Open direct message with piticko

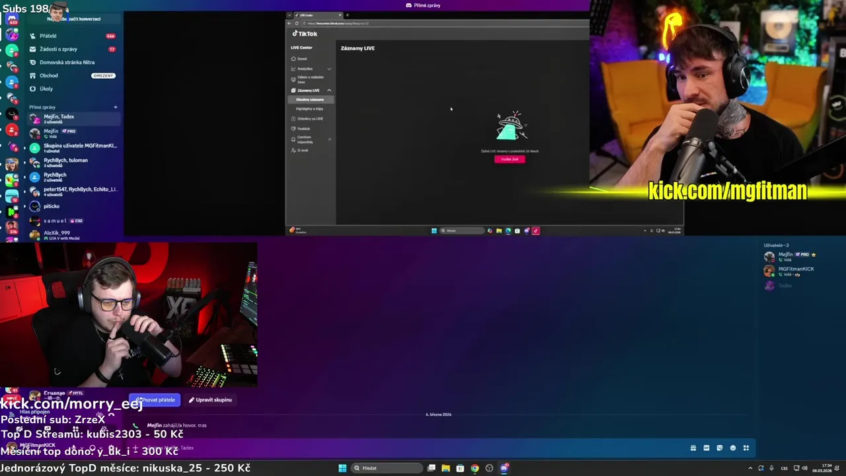point(73,206)
